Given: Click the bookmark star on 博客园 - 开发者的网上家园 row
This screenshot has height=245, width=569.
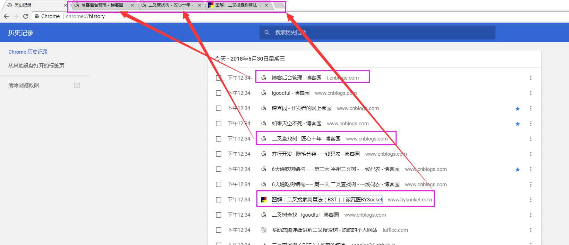Looking at the screenshot, I should [518, 109].
